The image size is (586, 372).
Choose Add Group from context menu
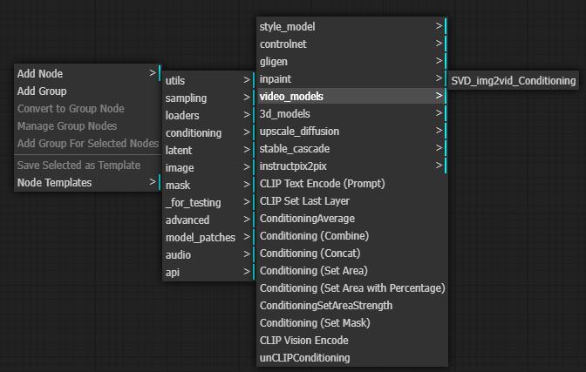point(88,91)
